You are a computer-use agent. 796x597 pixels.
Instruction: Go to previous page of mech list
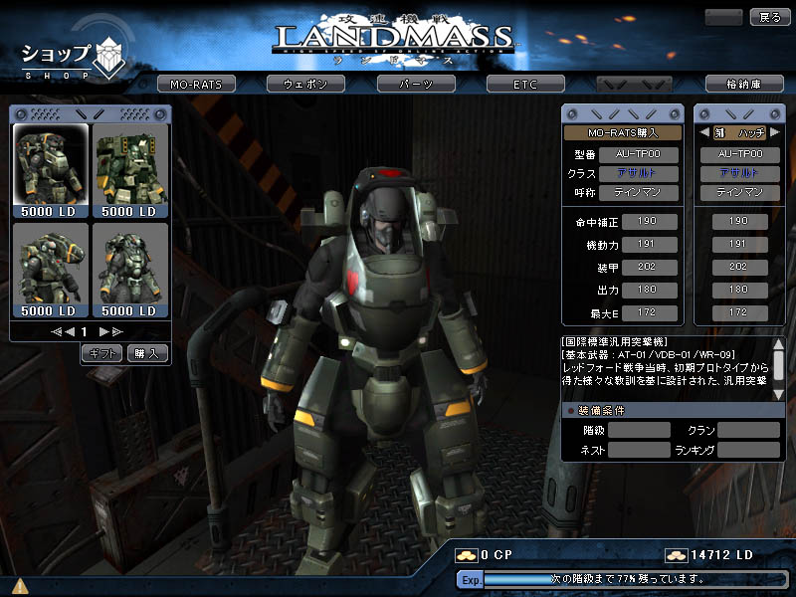[70, 331]
